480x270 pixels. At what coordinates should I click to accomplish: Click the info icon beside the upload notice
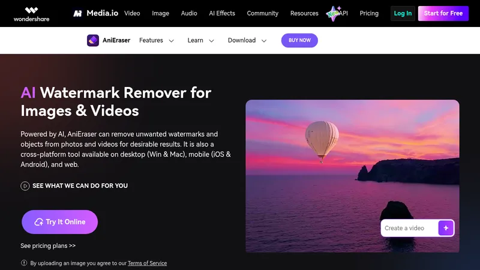pyautogui.click(x=24, y=263)
